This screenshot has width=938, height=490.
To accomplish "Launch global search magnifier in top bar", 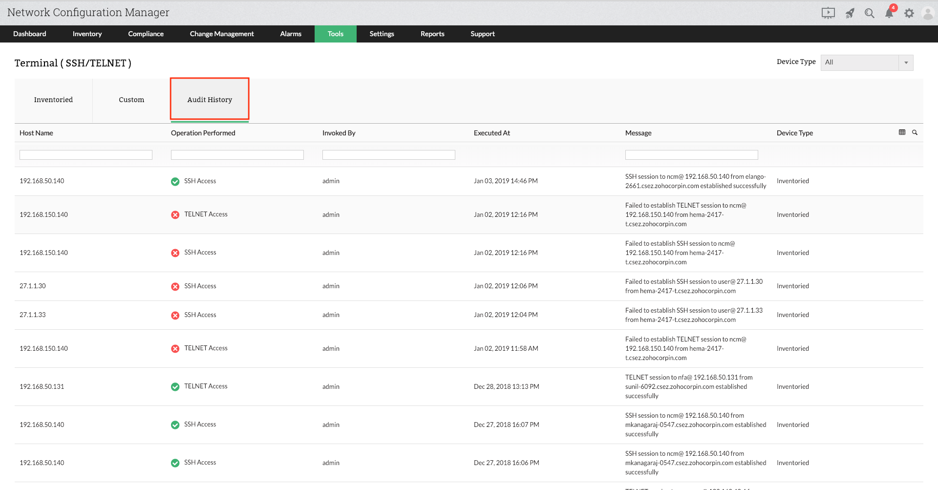I will click(x=870, y=13).
